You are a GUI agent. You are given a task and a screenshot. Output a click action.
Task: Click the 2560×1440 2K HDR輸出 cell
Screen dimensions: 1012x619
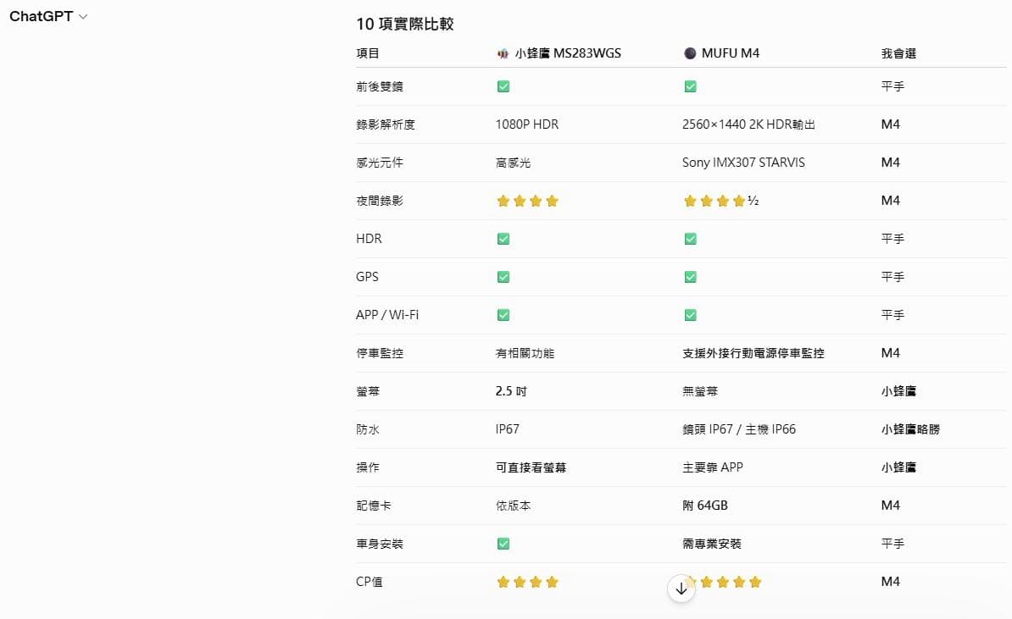(x=748, y=124)
